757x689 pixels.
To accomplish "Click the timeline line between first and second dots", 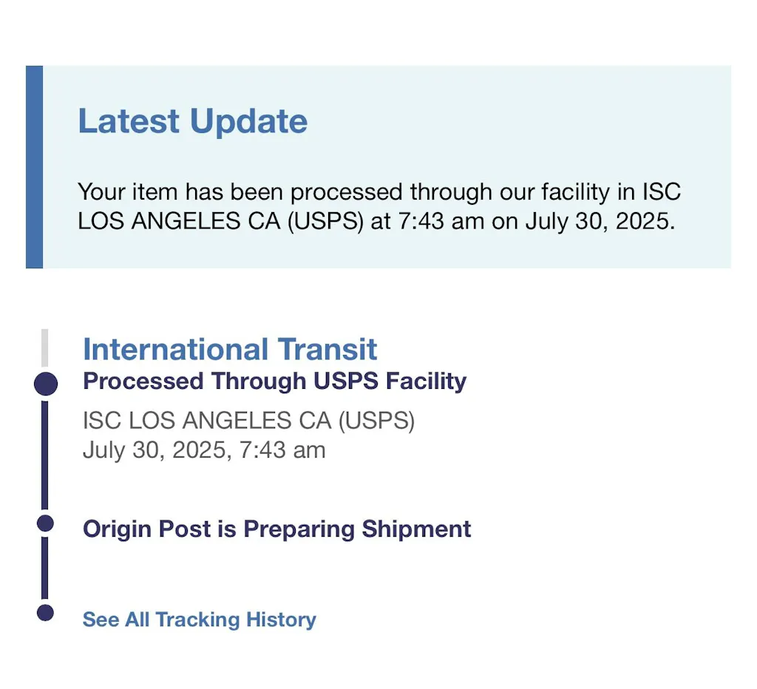I will pyautogui.click(x=45, y=455).
